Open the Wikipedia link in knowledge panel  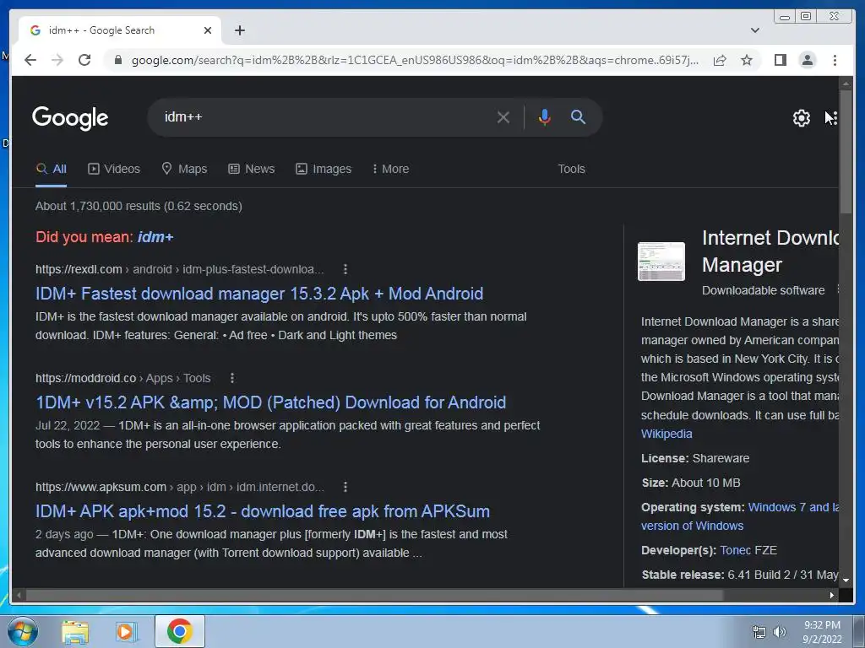[666, 435]
